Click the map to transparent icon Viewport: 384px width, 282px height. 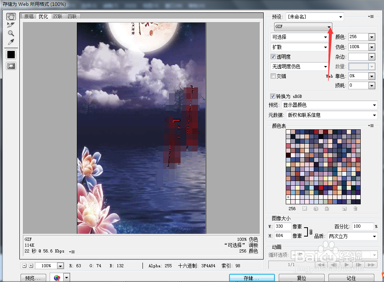pos(304,209)
